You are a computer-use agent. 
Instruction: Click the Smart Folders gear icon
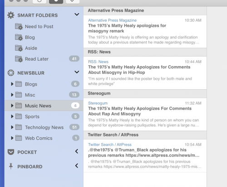coord(11,15)
